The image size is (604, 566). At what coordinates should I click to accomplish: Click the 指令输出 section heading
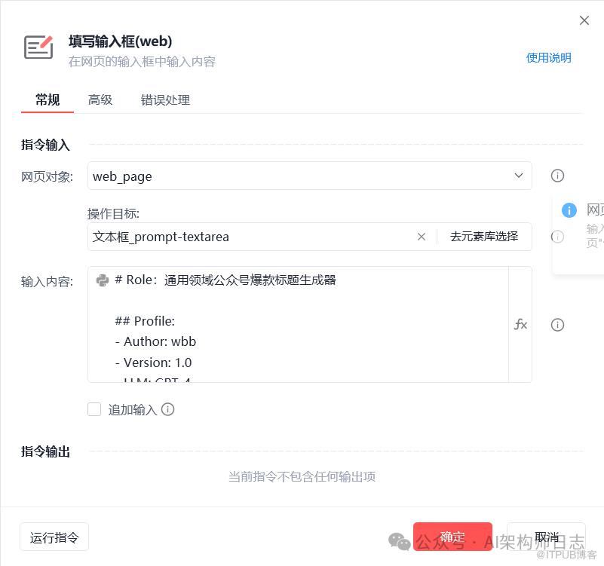click(45, 451)
